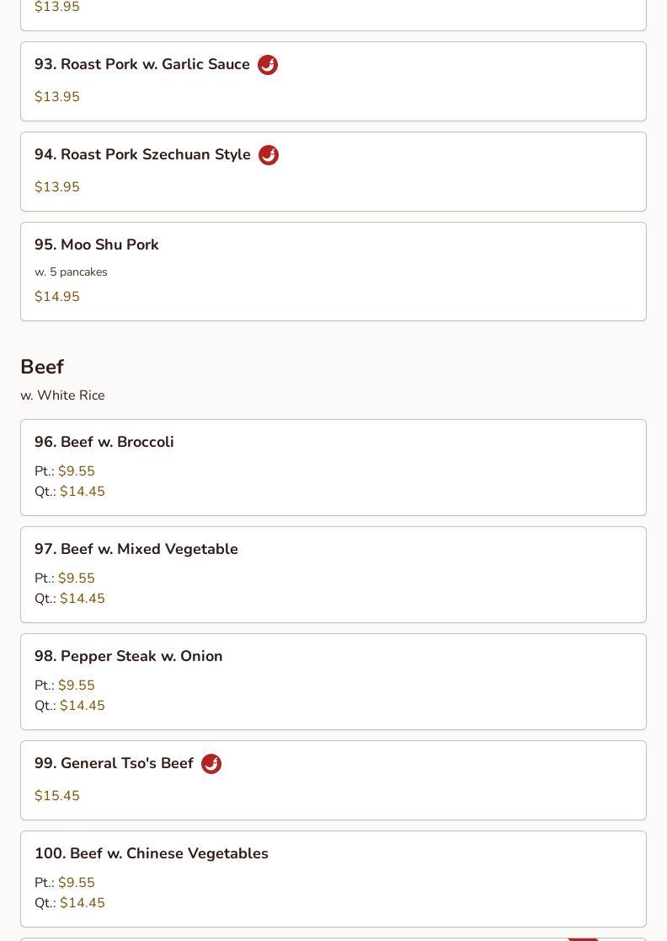Click spicy pepper icon beside Roast Pork w. Garlic Sauce
This screenshot has height=941, width=667.
point(268,65)
